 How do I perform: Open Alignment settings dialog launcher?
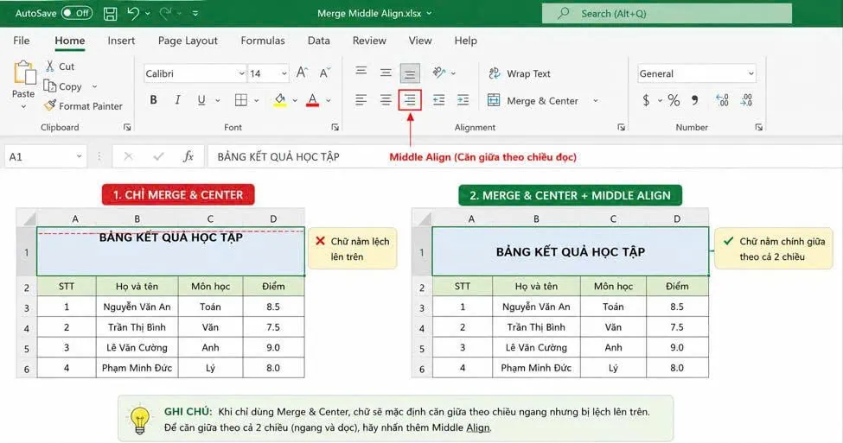point(621,127)
